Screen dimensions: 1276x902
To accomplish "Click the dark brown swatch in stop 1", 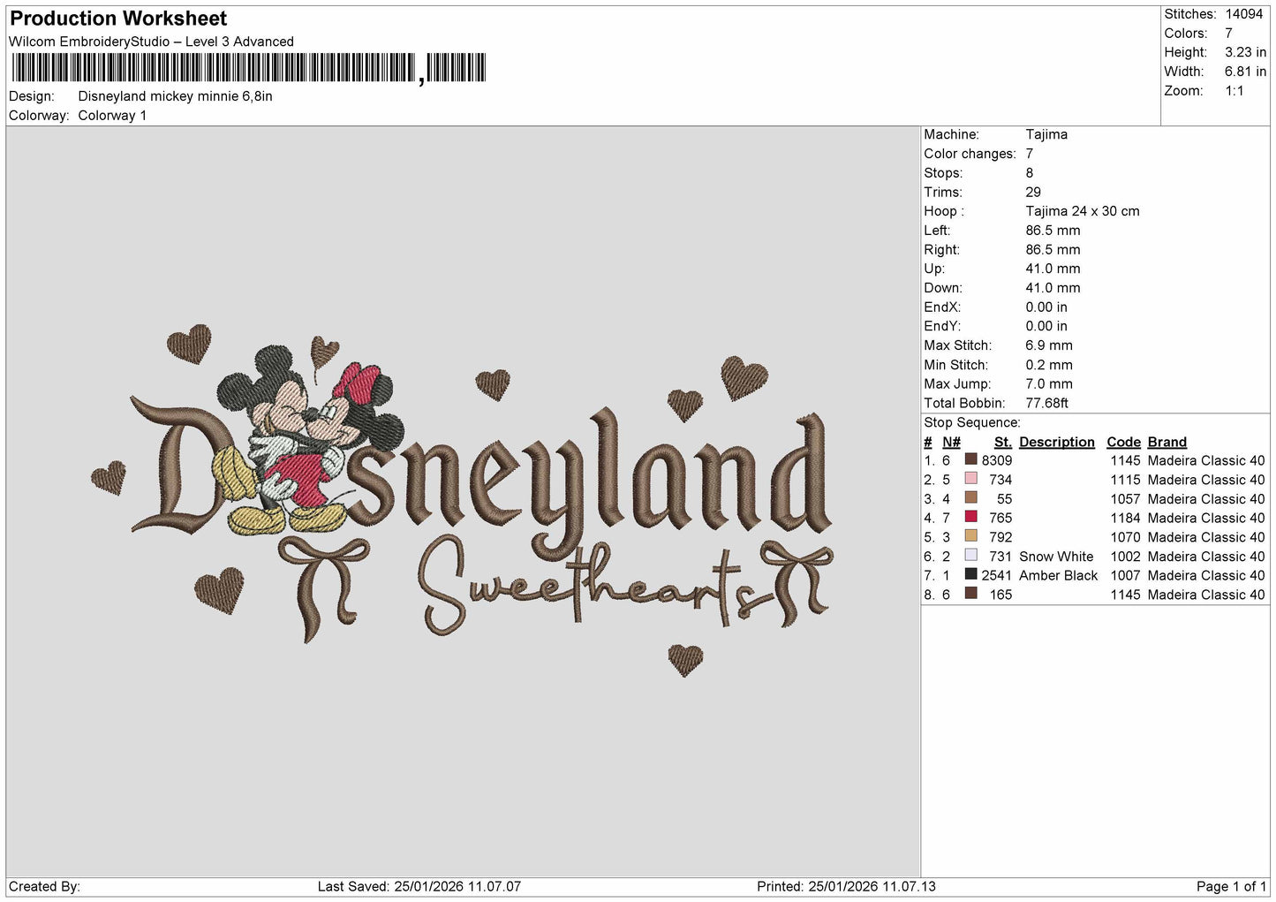I will click(971, 459).
